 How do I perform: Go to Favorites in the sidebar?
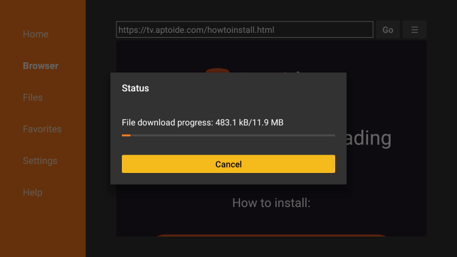42,129
